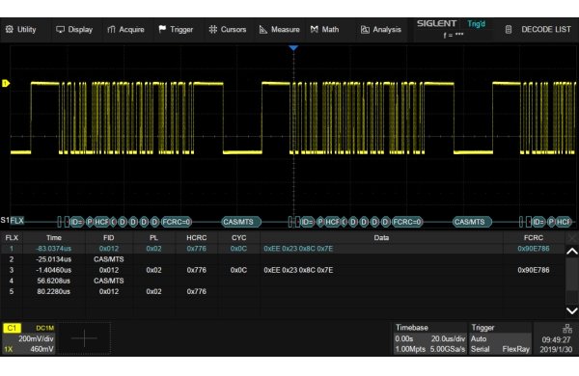The image size is (579, 376).
Task: Select decode row 5 at 80.2280us
Action: click(283, 291)
